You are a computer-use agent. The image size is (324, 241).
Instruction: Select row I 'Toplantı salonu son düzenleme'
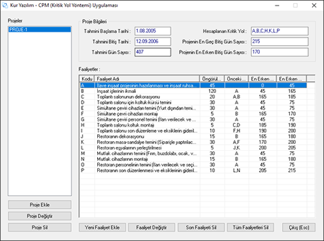click(x=193, y=131)
